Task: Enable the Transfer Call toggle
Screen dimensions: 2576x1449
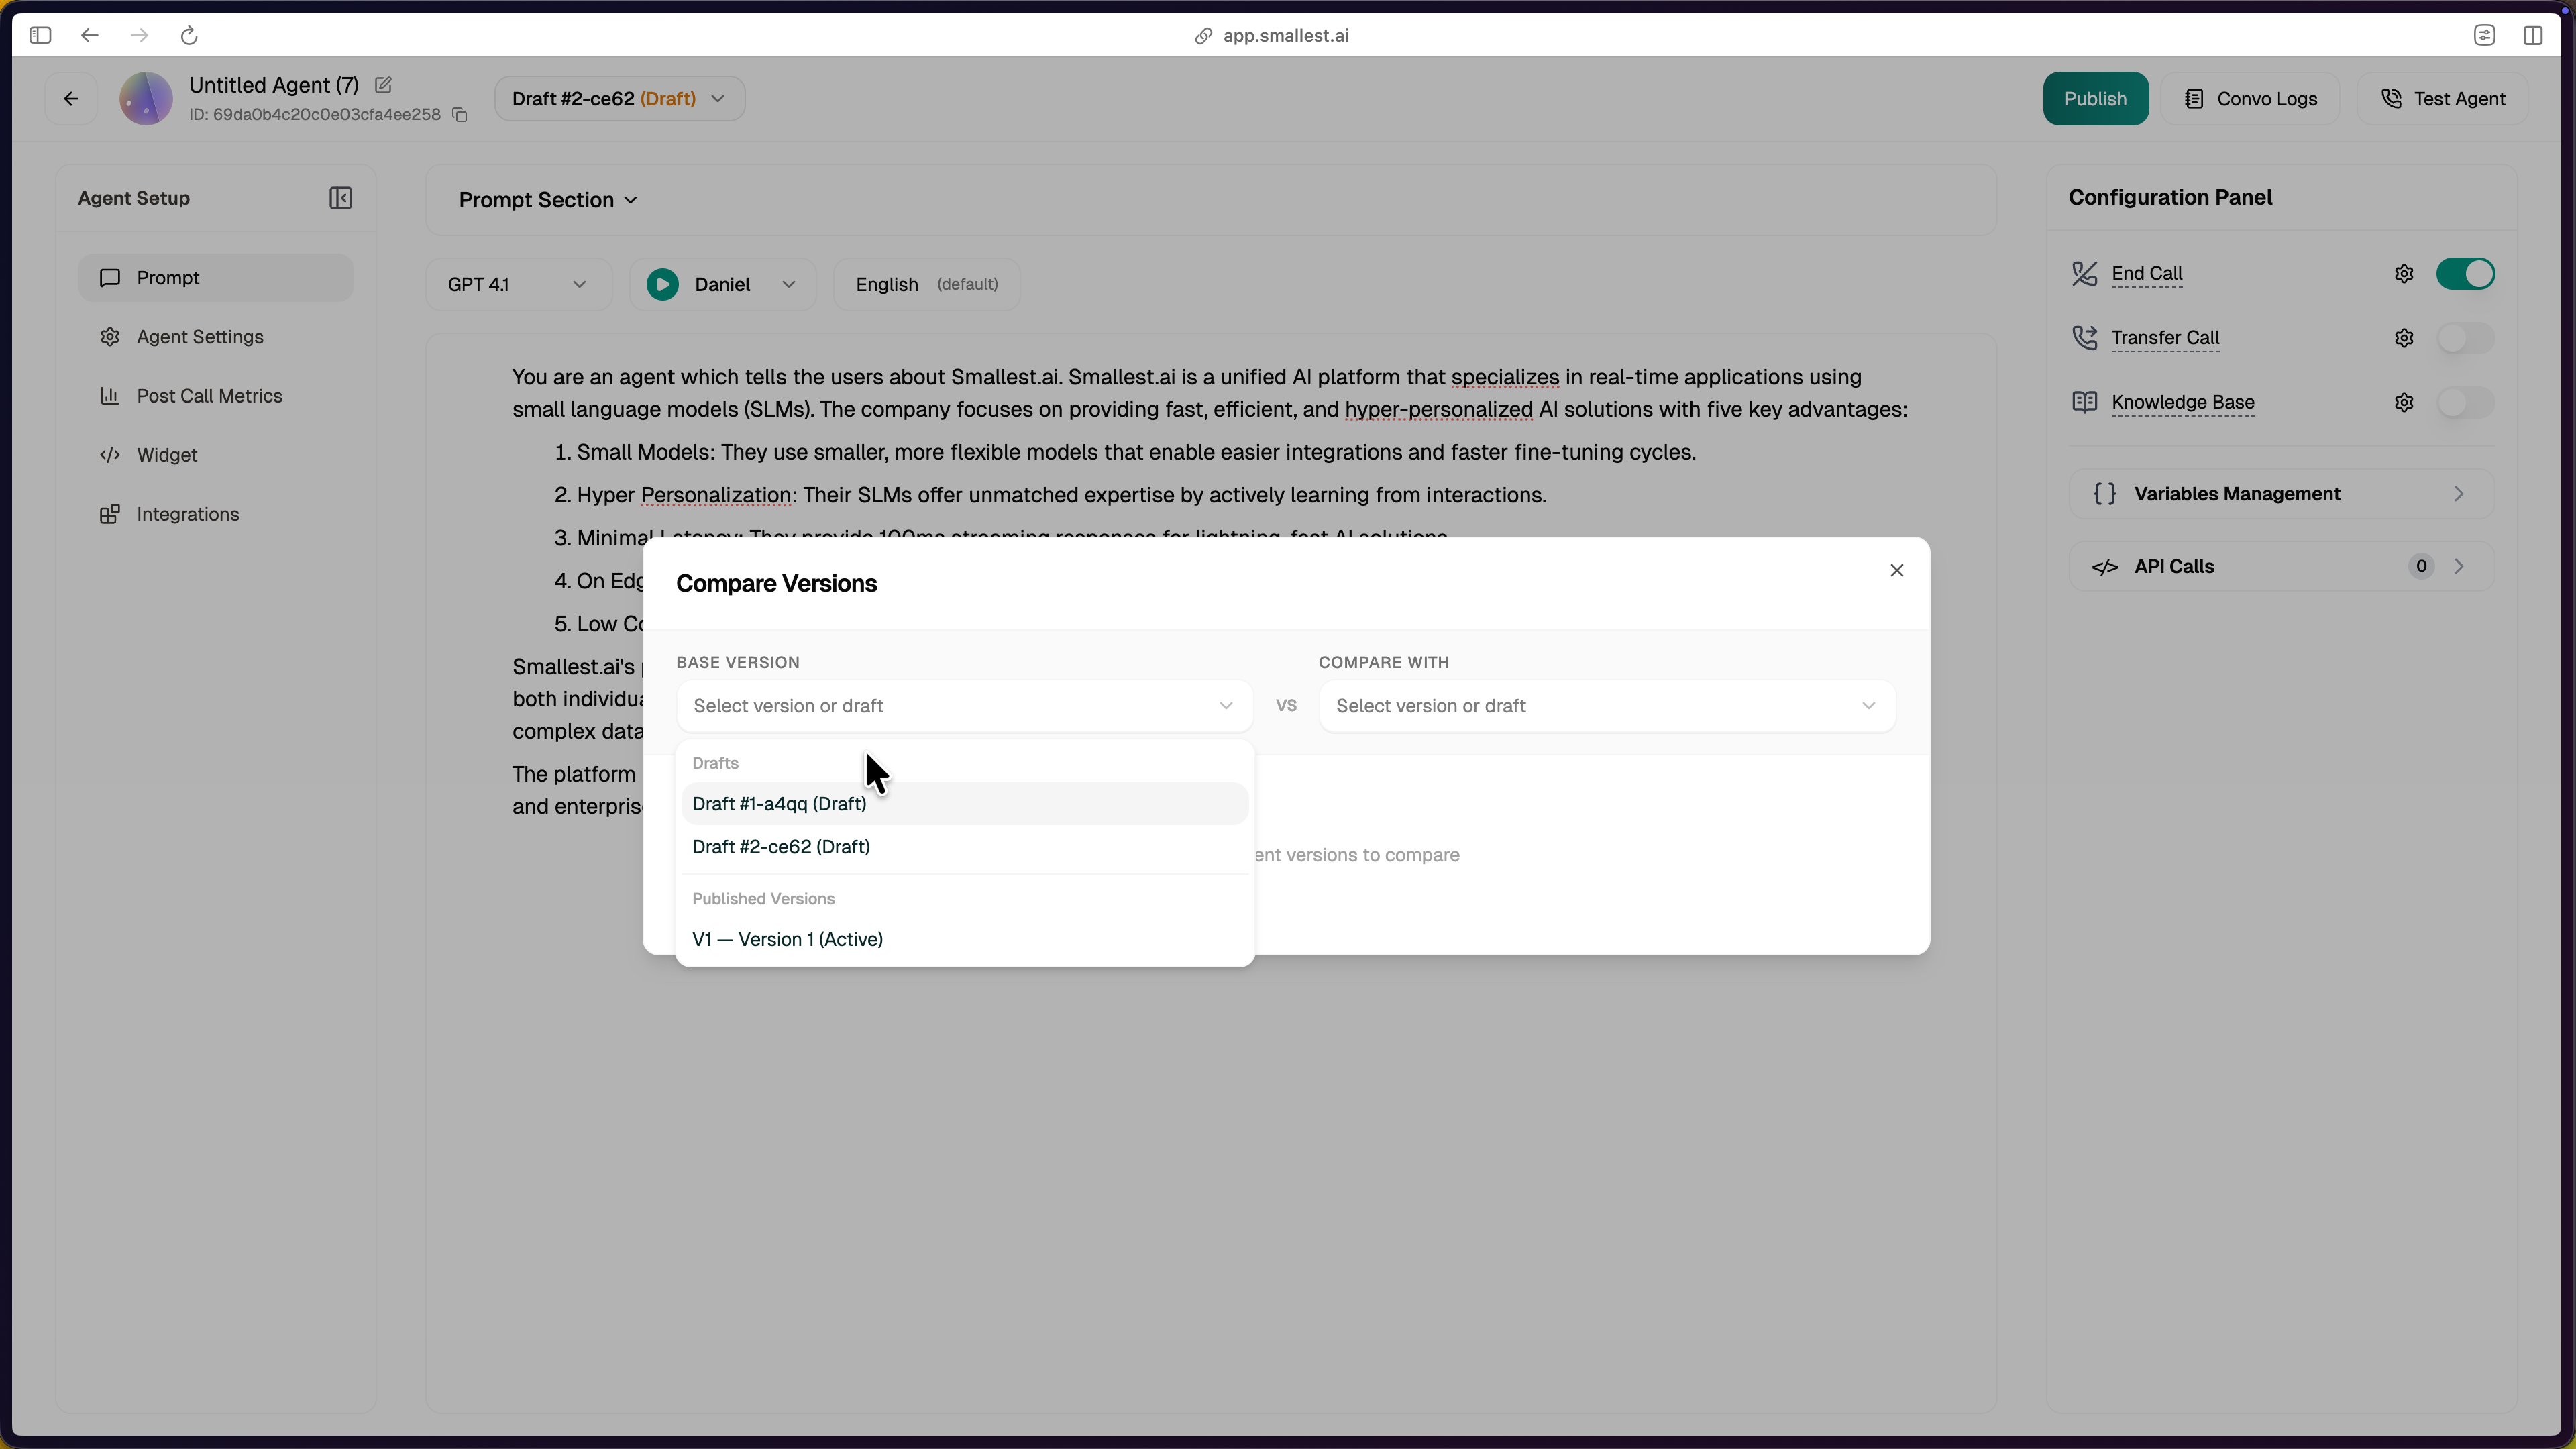Action: click(2465, 338)
